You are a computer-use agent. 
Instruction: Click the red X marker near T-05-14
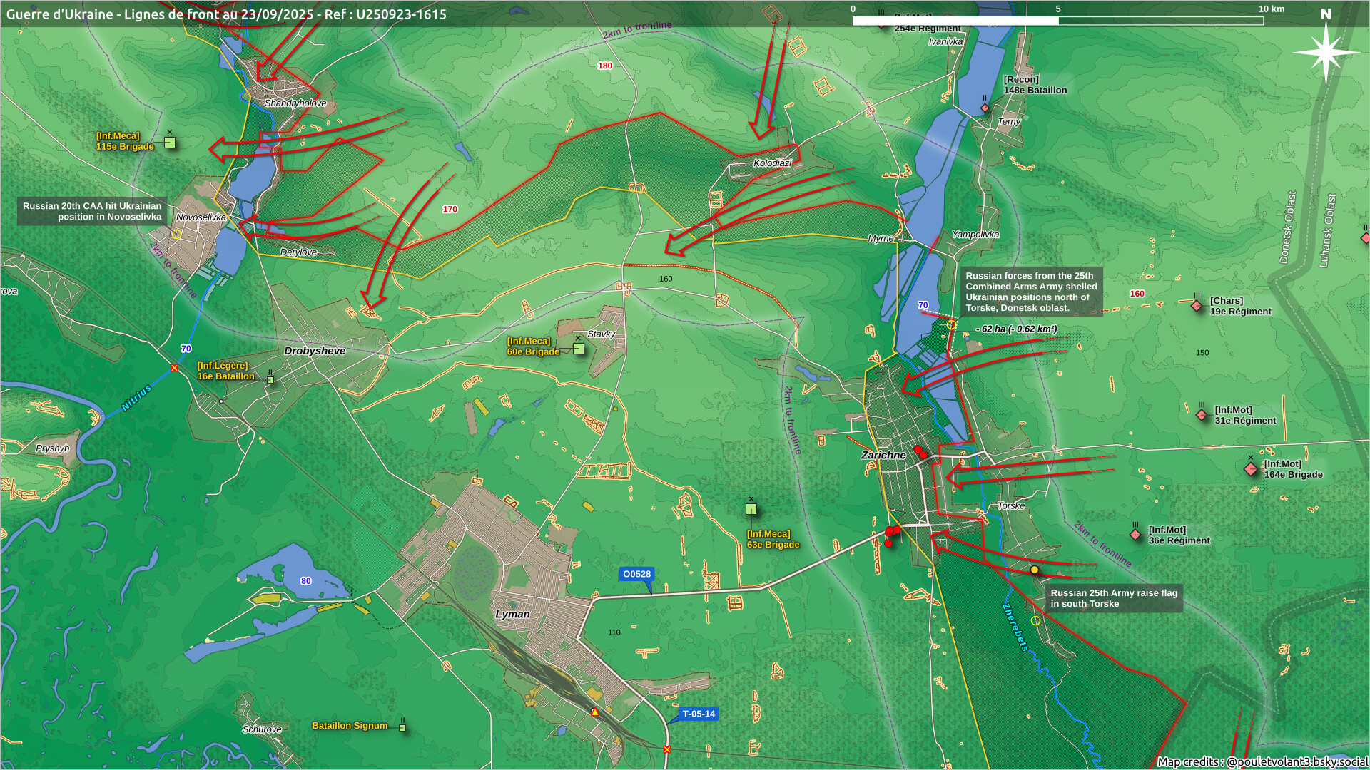667,749
